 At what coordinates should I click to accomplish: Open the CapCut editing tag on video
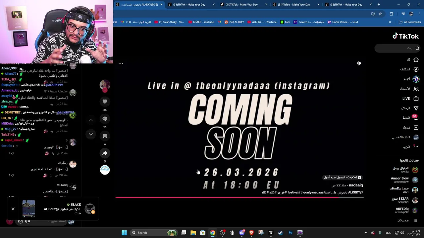(342, 178)
